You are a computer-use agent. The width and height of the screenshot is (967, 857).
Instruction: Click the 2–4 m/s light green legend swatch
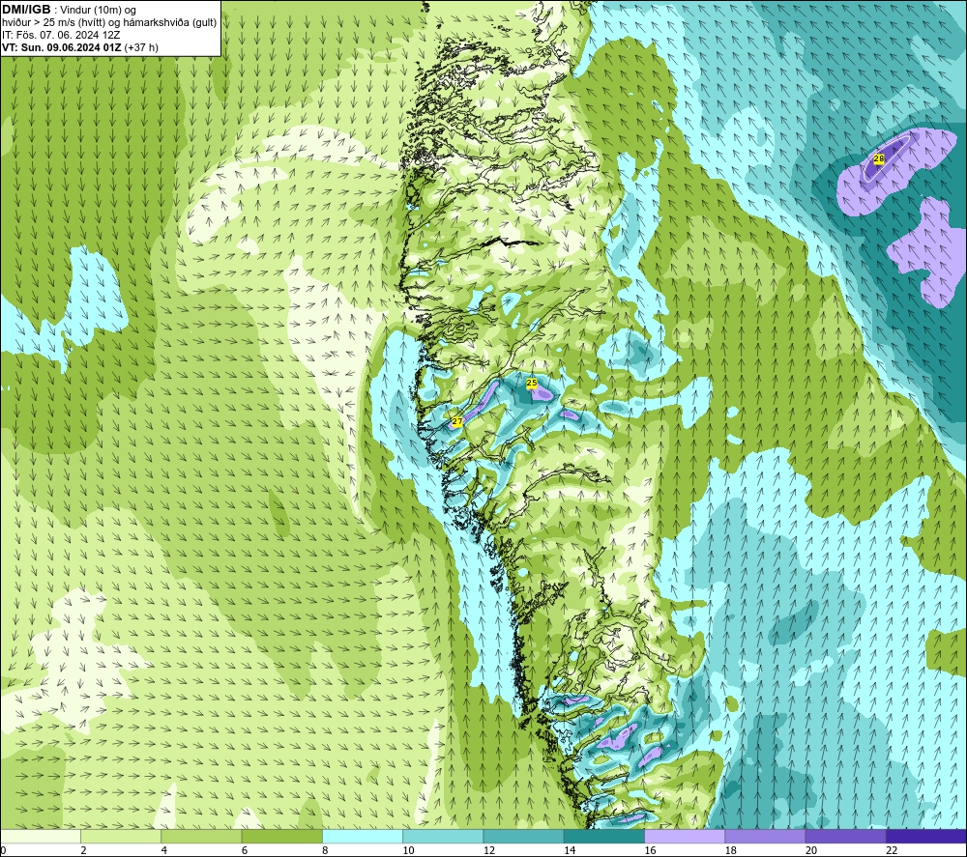pos(121,837)
